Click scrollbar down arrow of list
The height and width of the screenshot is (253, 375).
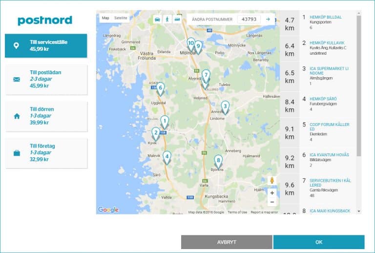(359, 211)
